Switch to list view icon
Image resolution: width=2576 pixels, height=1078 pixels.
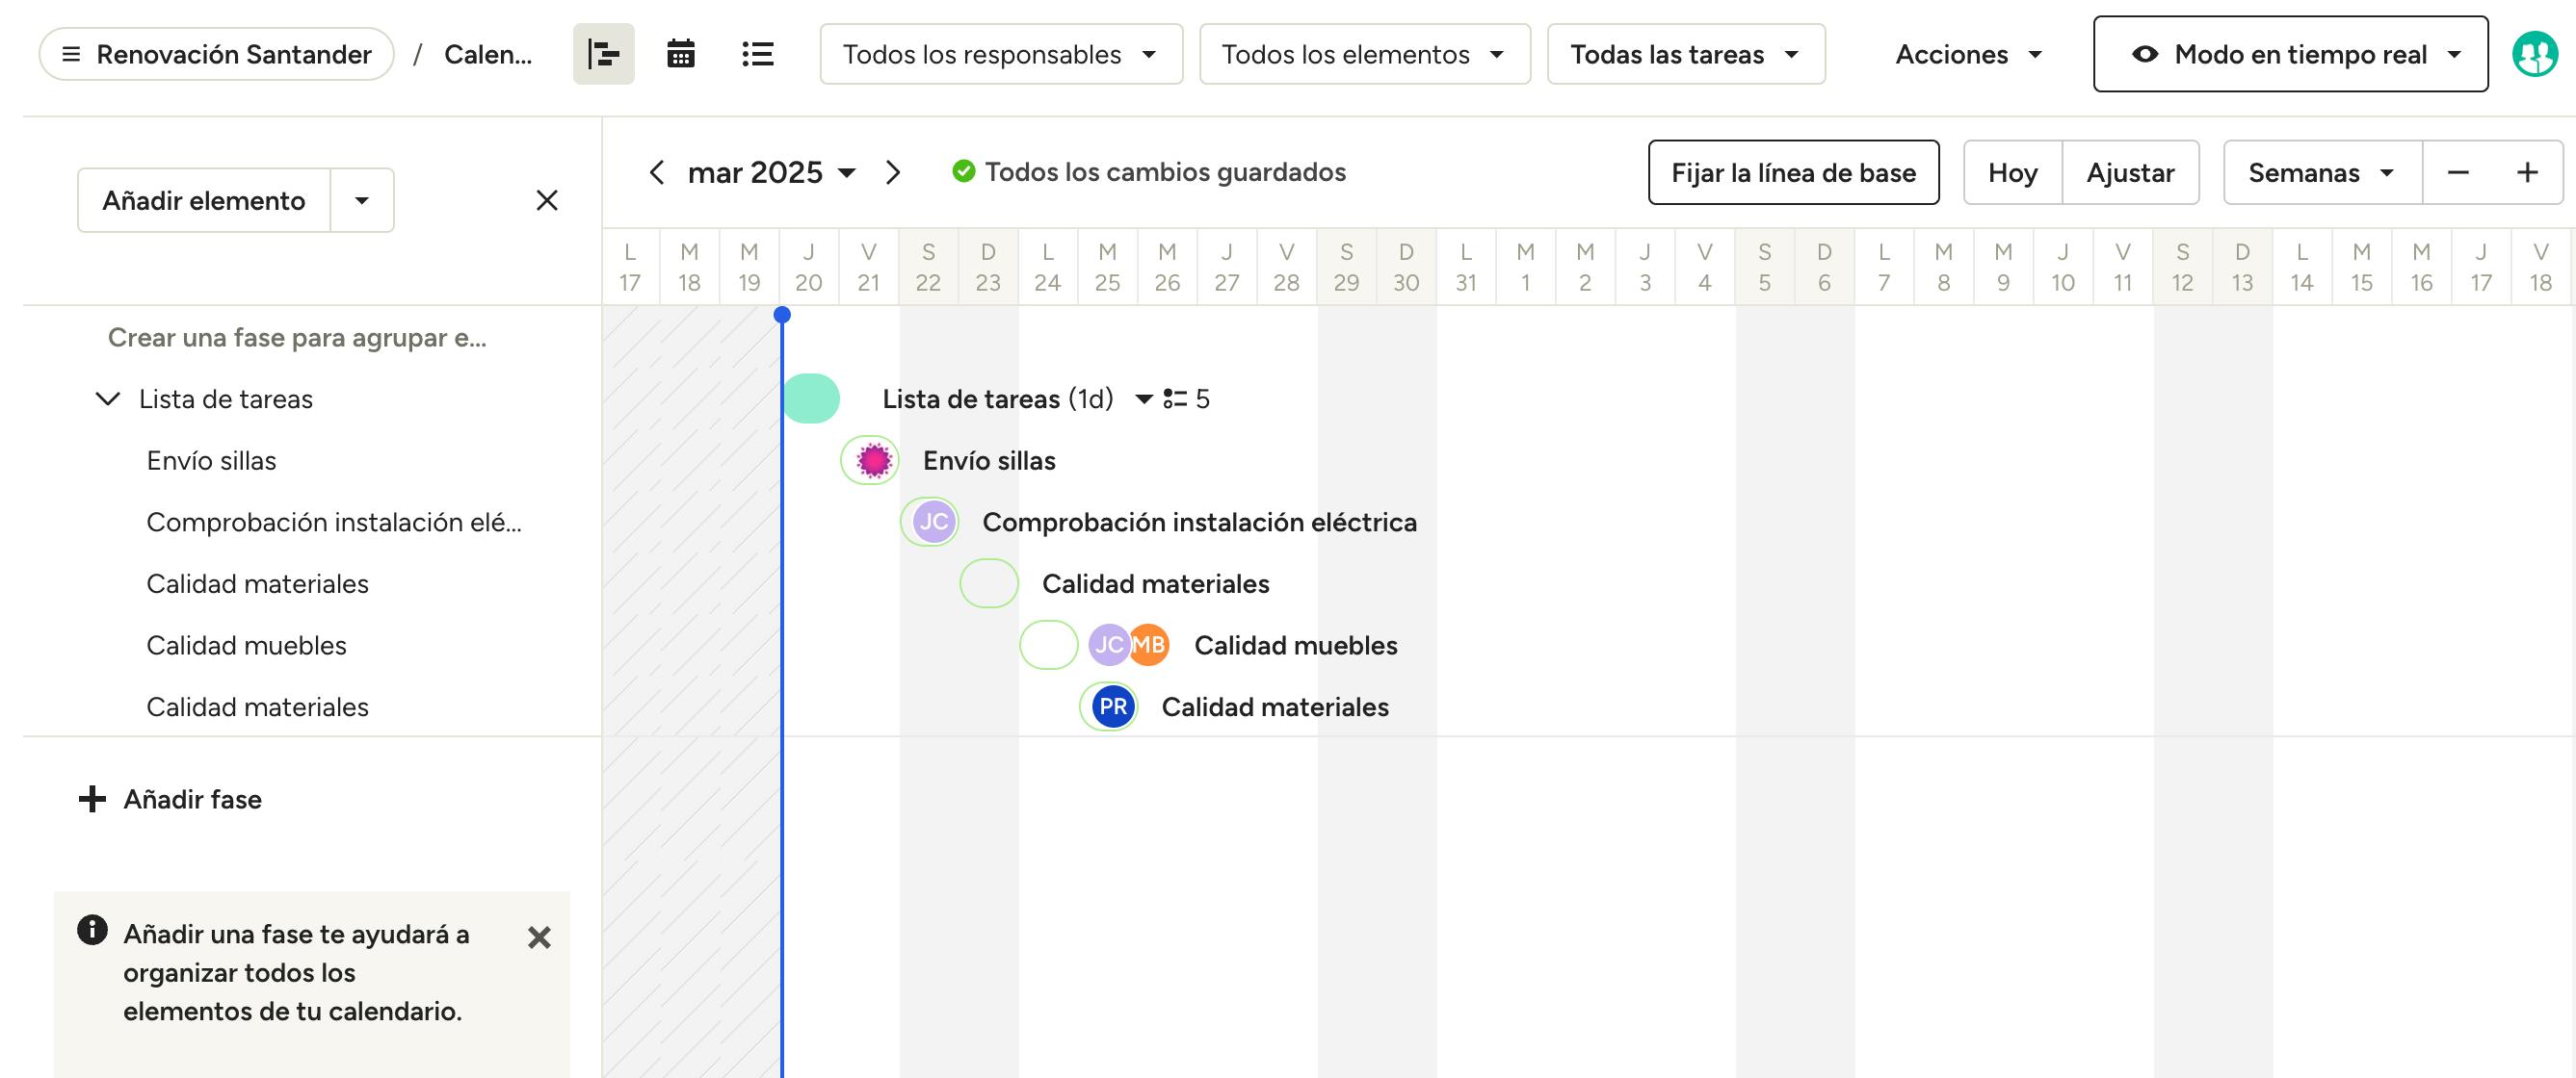coord(757,54)
